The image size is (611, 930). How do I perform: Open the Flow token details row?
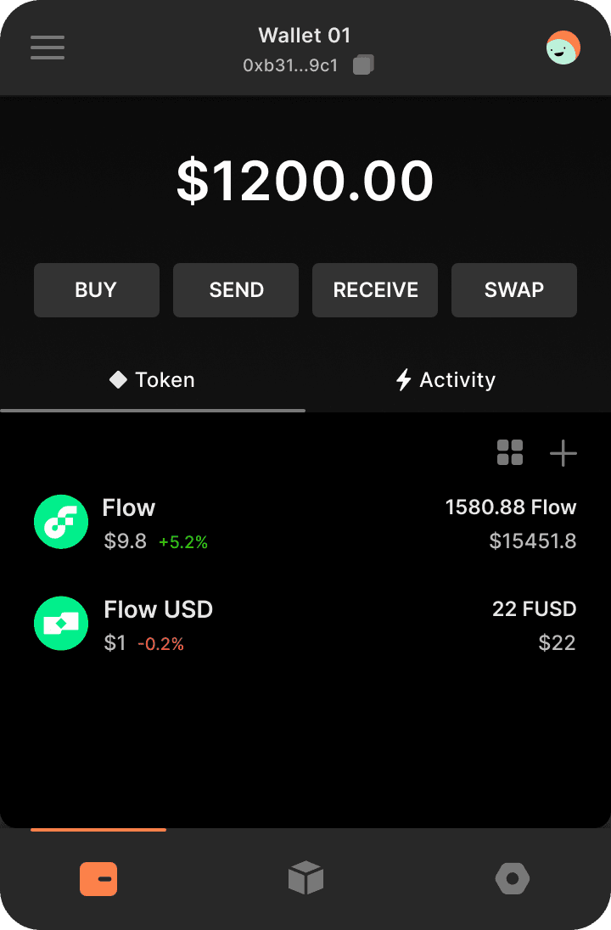tap(305, 523)
